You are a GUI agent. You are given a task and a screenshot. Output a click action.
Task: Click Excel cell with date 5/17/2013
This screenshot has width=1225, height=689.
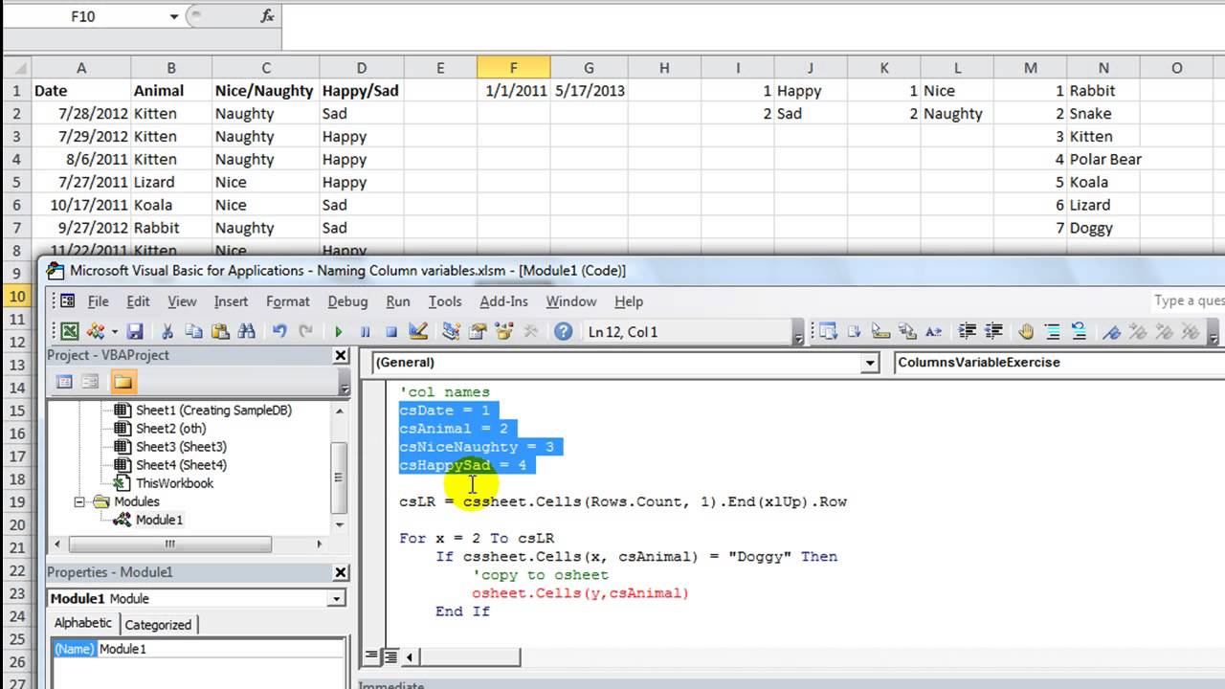(x=589, y=91)
